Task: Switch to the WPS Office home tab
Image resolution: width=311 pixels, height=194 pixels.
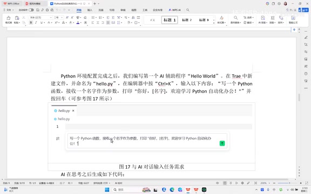Action: coord(11,4)
